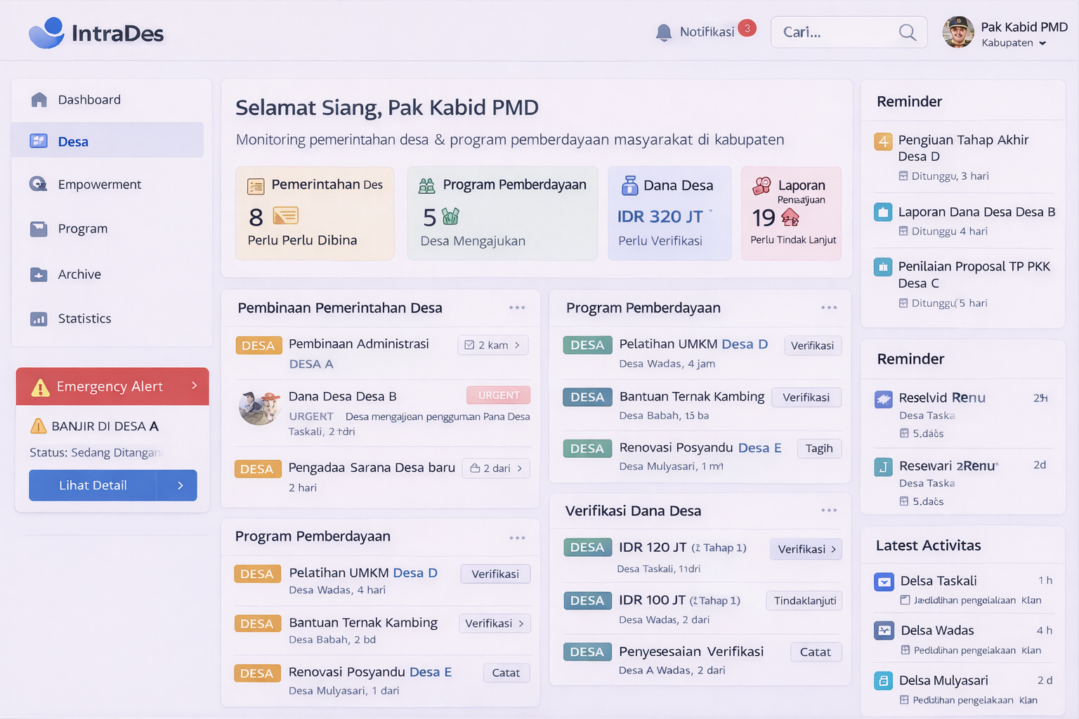Expand the Emergency Alert chevron
Image resolution: width=1079 pixels, height=719 pixels.
point(195,385)
